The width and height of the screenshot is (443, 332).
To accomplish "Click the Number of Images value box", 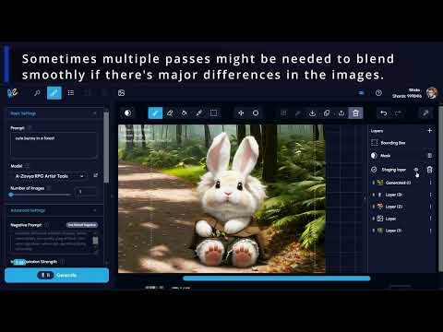I will (86, 192).
